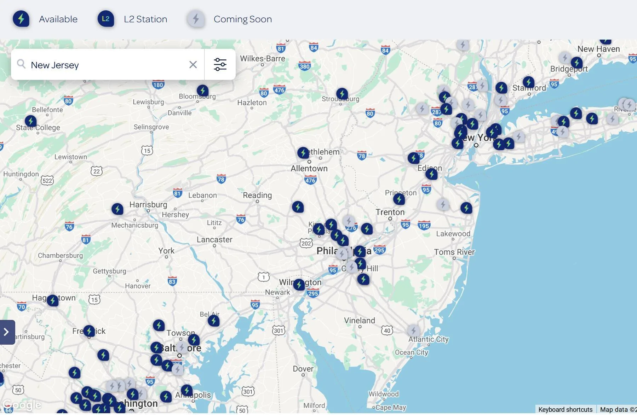Click the L2 Station legend icon
Image resolution: width=637 pixels, height=415 pixels.
click(x=106, y=19)
